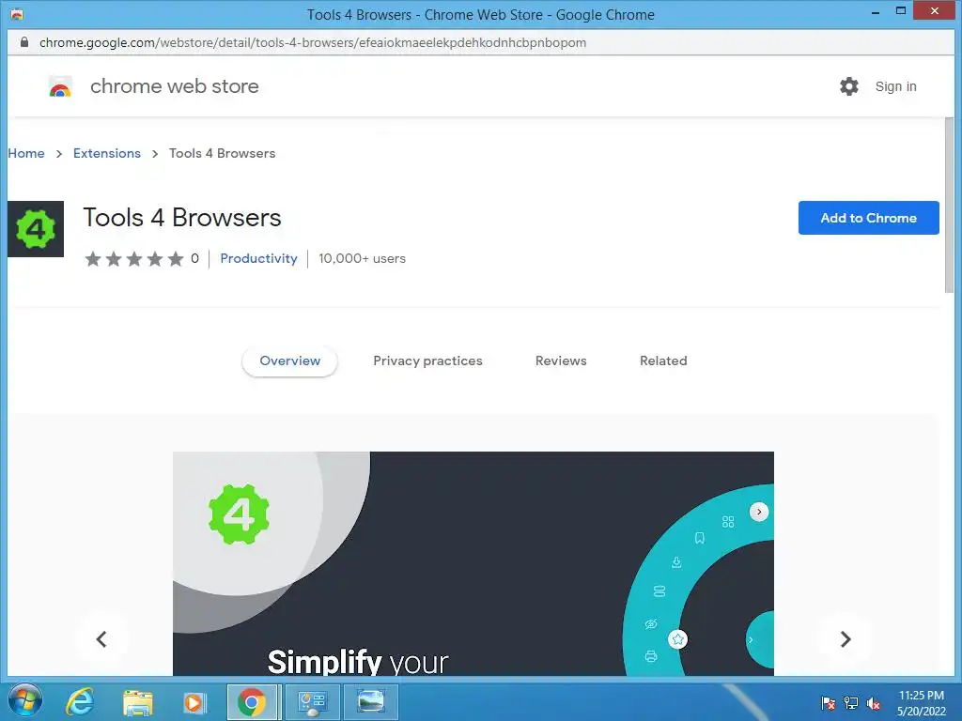Viewport: 962px width, 721px height.
Task: Click the Action Center flag tray icon
Action: point(829,703)
